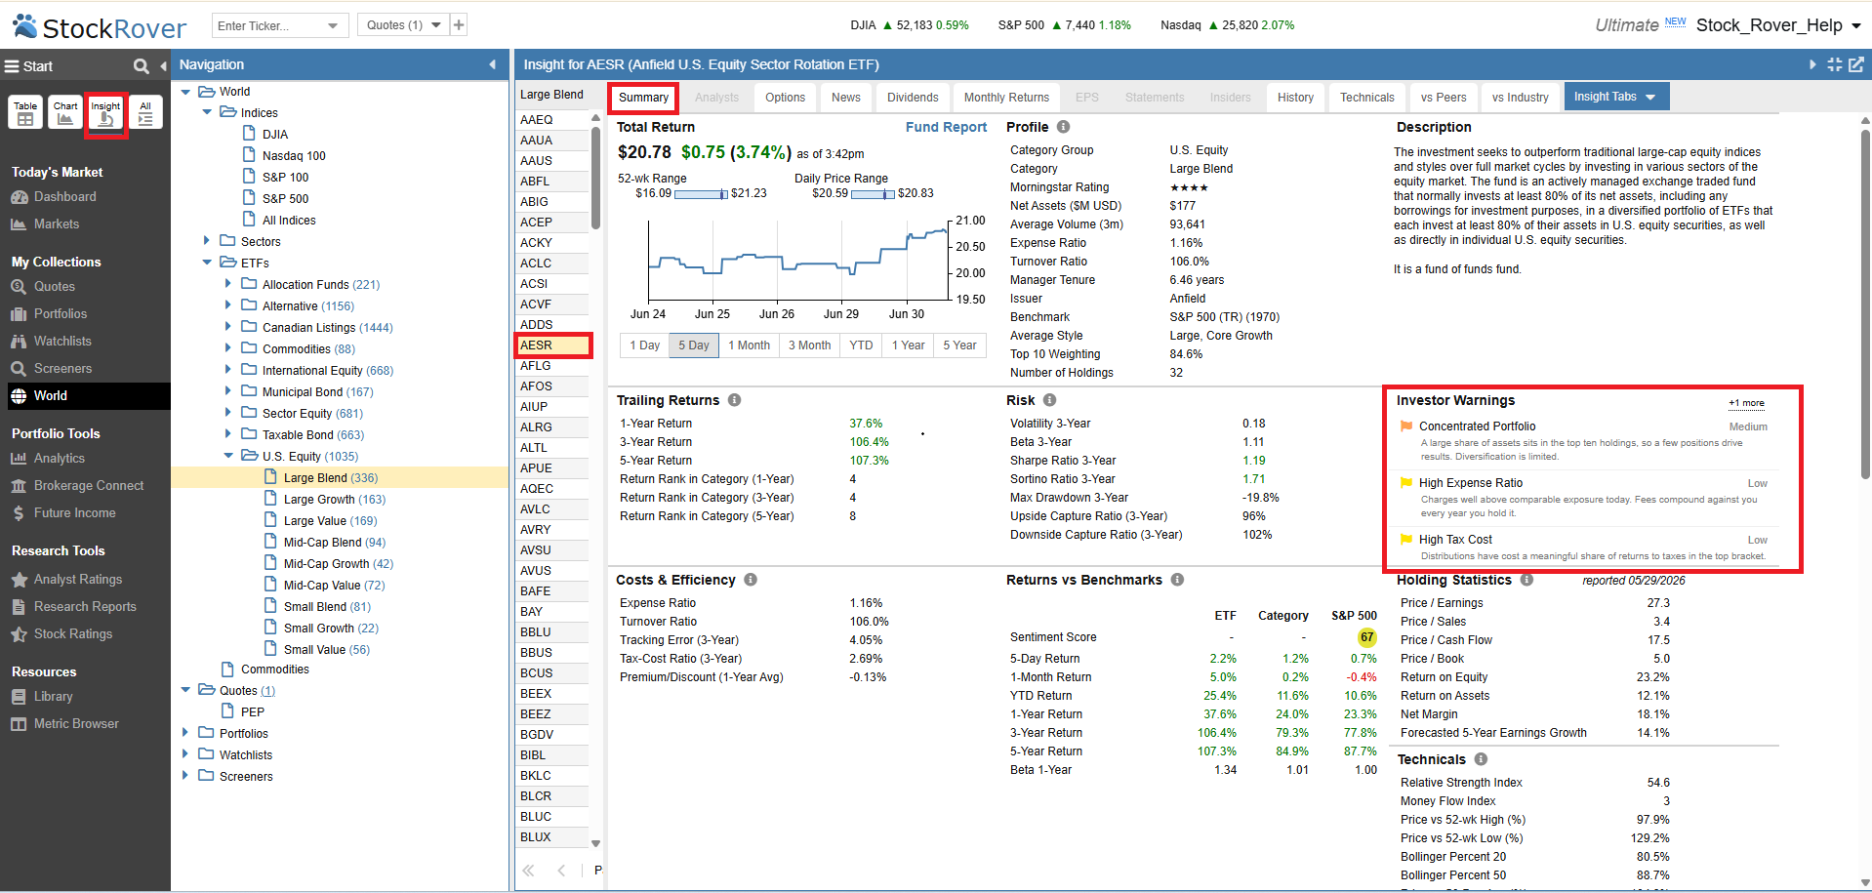Click the Holding Statistics info icon
The height and width of the screenshot is (893, 1872).
(1526, 580)
